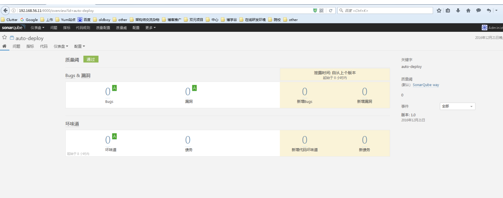The height and width of the screenshot is (198, 503).
Task: Click the 债务 count value
Action: [x=188, y=140]
